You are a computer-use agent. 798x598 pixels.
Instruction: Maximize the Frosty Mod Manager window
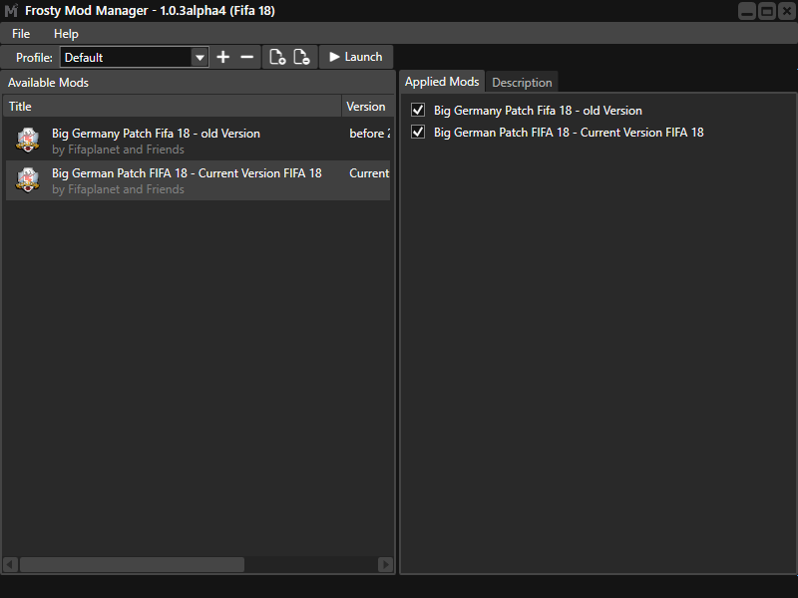coord(767,11)
